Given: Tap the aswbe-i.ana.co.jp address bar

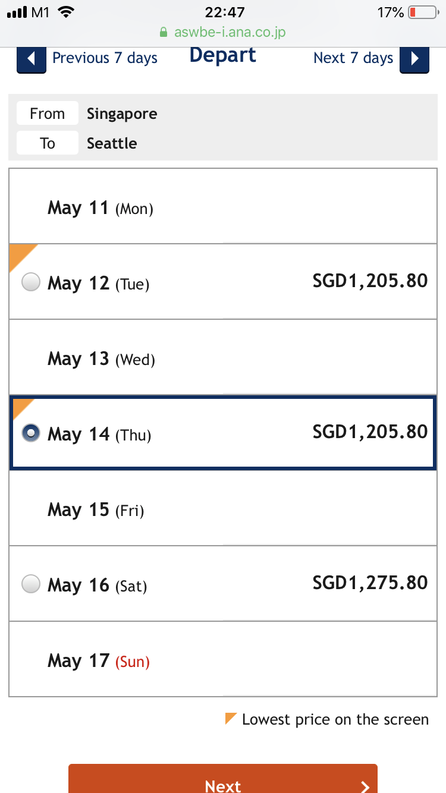Looking at the screenshot, I should click(x=223, y=32).
